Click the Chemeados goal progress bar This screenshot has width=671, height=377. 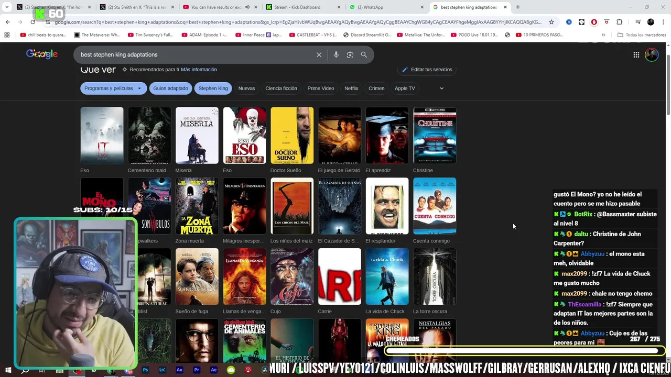click(x=524, y=351)
